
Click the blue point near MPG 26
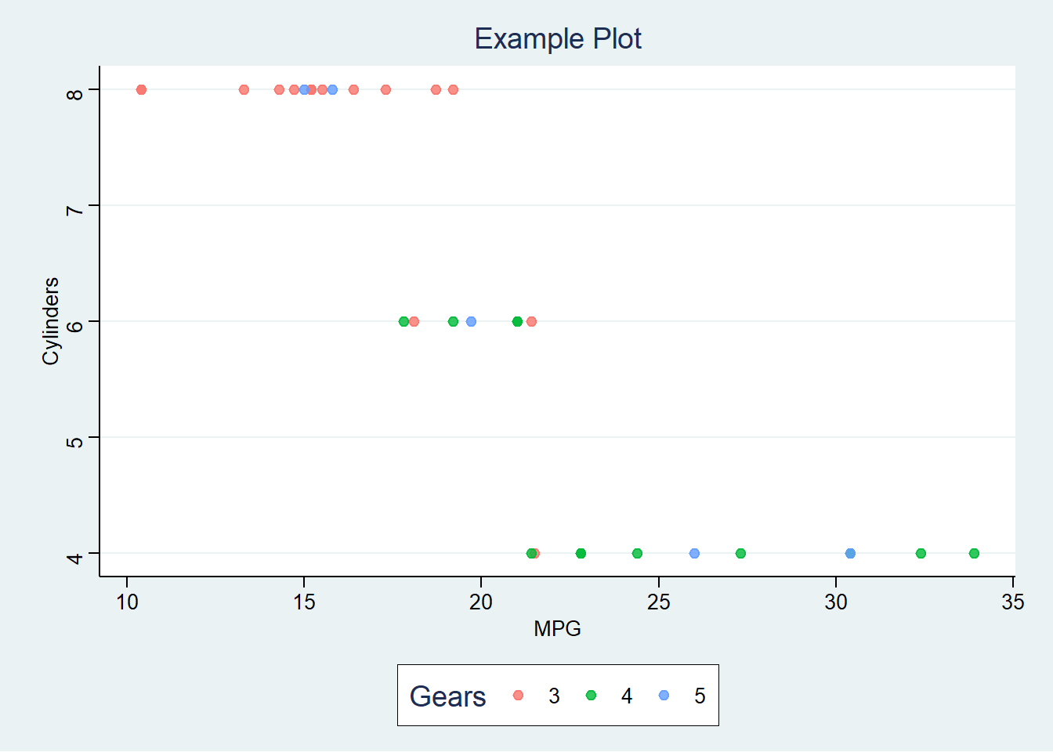pyautogui.click(x=694, y=553)
